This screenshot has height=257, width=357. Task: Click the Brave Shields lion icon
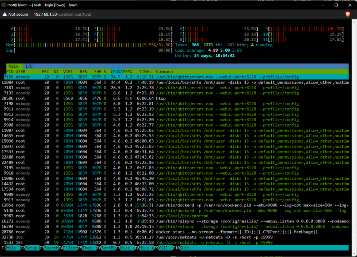coord(347,14)
